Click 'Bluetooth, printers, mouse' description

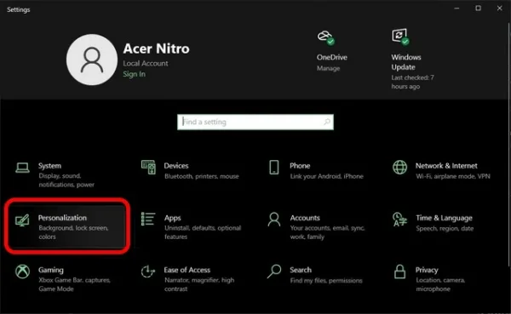pos(201,176)
